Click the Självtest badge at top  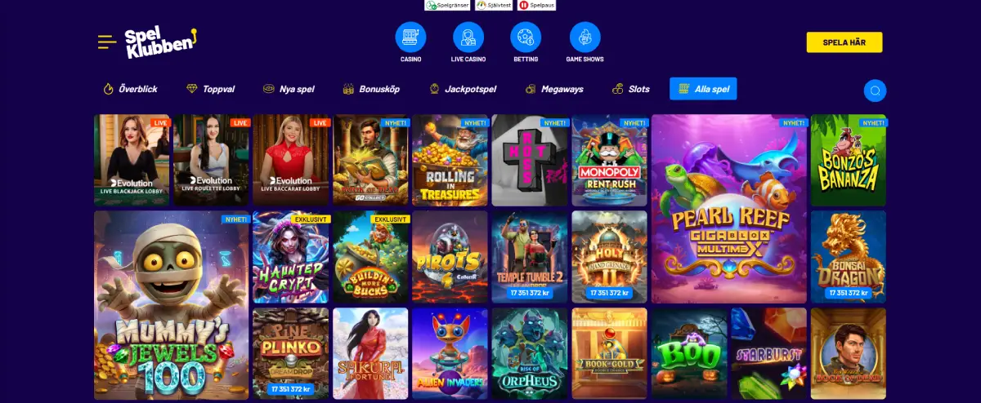coord(495,5)
